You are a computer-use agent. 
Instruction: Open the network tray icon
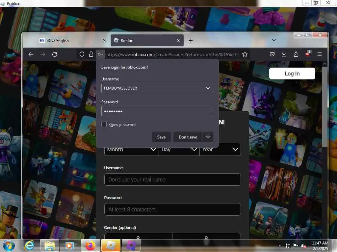(x=288, y=246)
